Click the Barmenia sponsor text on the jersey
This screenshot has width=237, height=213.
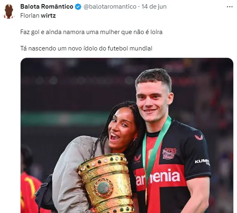pyautogui.click(x=157, y=177)
